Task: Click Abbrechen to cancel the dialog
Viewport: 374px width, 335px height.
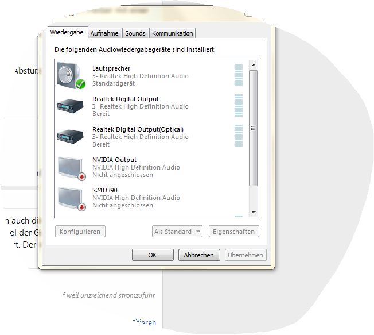Action: coord(199,255)
